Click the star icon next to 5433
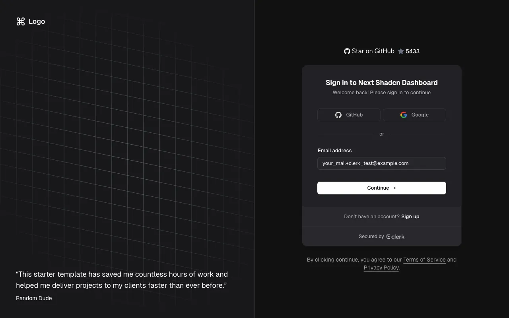The image size is (509, 318). click(x=401, y=51)
